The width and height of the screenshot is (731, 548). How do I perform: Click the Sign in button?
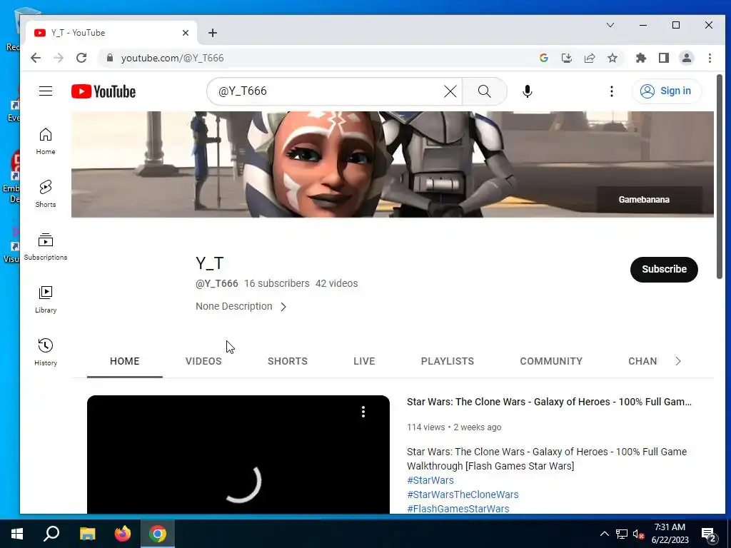(x=666, y=91)
